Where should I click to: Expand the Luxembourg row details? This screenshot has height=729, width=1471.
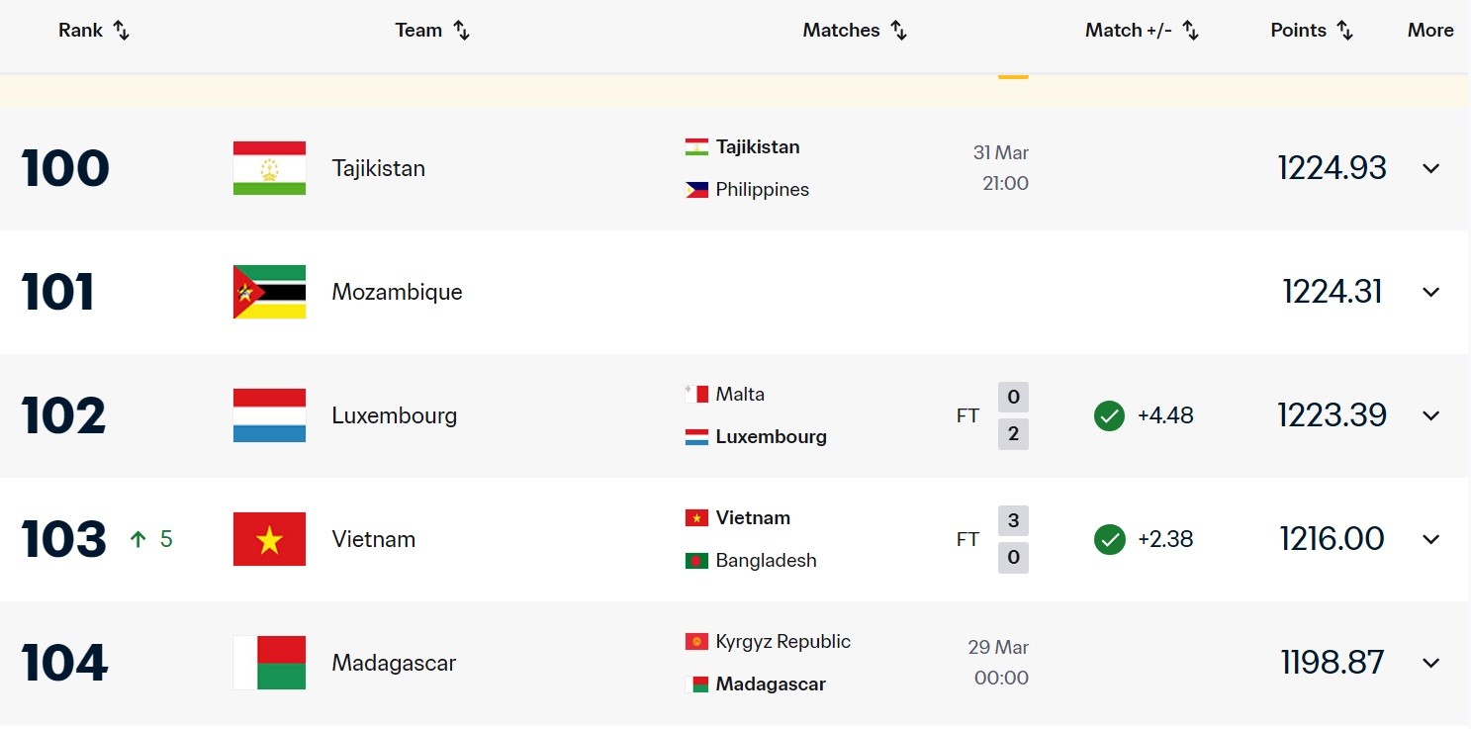tap(1430, 415)
